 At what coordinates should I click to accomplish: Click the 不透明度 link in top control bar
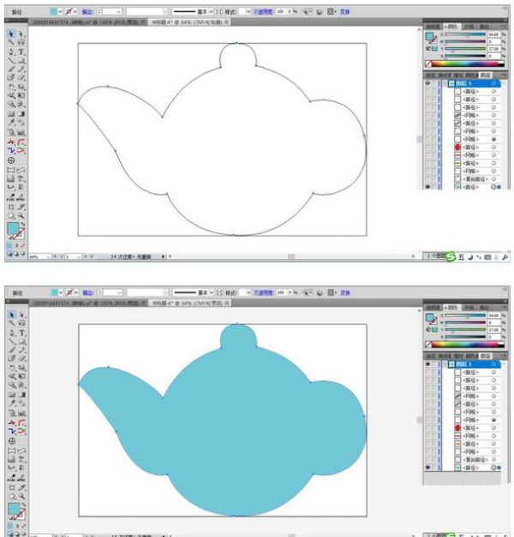[x=262, y=13]
